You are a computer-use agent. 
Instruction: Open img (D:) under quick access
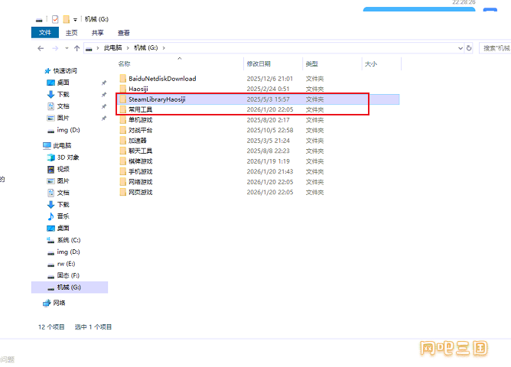pos(68,130)
